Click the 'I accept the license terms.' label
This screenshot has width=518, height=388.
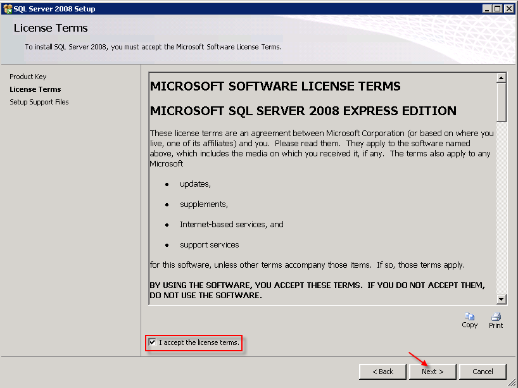pos(199,342)
